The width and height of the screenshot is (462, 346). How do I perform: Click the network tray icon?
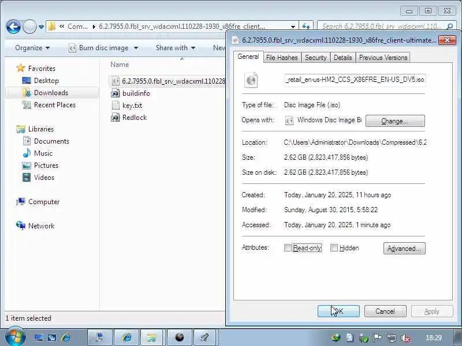click(x=392, y=338)
